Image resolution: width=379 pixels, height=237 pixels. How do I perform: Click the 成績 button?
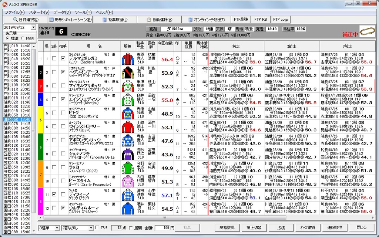pyautogui.click(x=281, y=228)
